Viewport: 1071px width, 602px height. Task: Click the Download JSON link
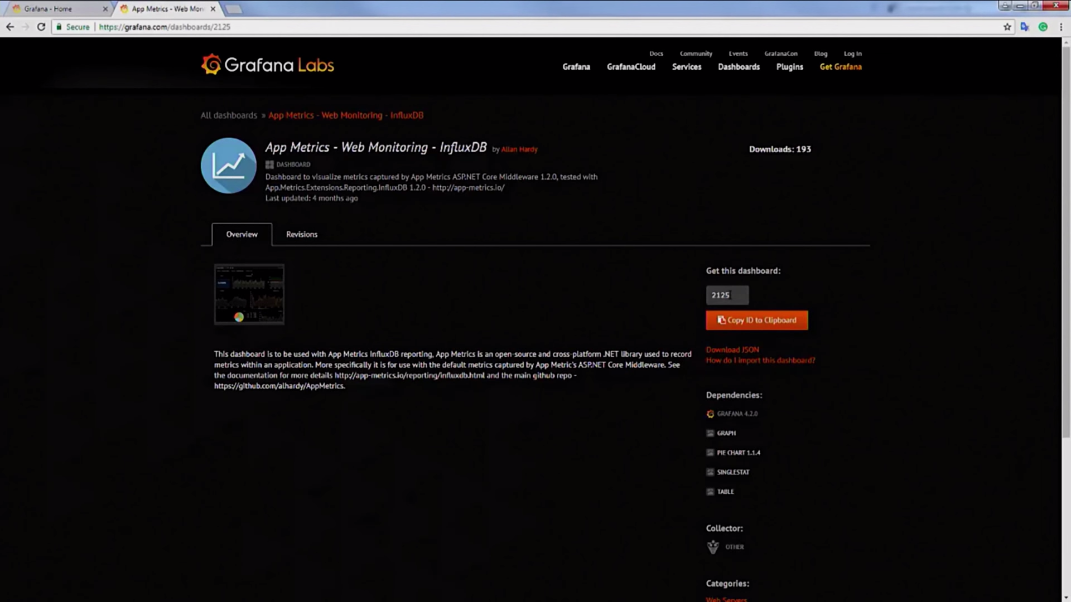[x=732, y=349]
